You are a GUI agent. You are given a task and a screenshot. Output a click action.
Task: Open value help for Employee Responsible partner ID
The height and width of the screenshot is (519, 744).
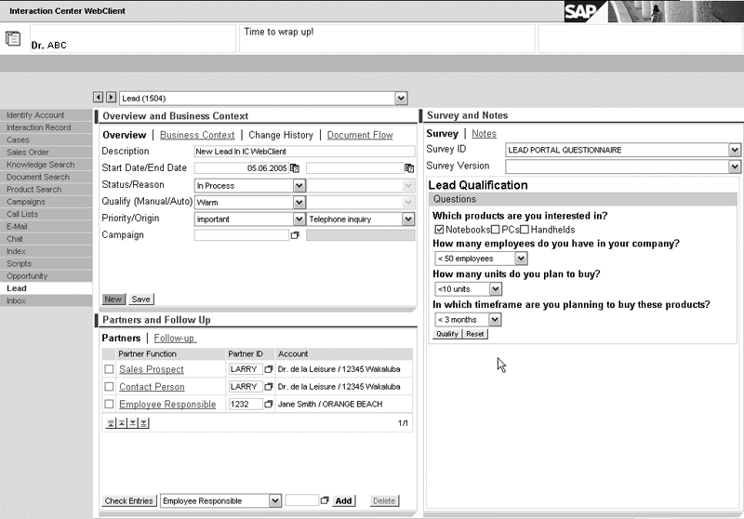click(x=269, y=405)
